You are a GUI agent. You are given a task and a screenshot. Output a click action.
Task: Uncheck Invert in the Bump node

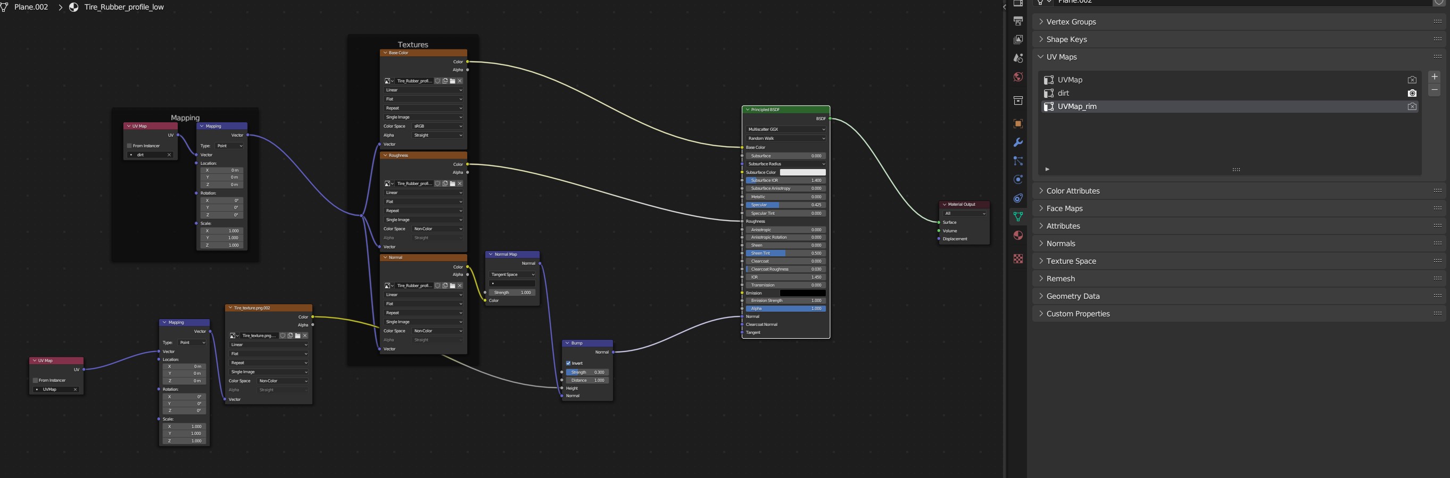pos(568,363)
